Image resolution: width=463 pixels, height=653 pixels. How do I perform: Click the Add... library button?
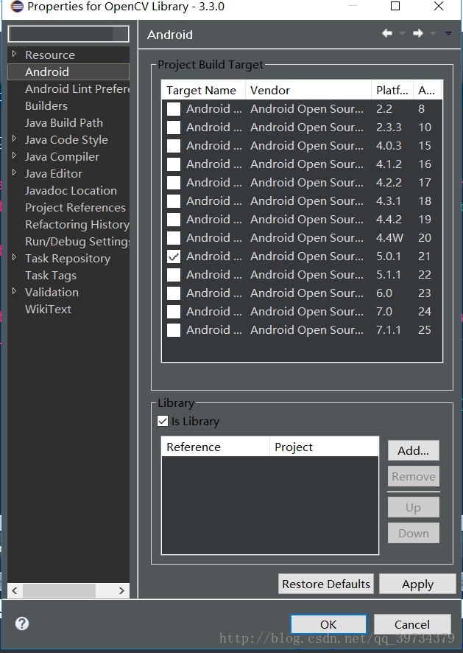point(414,450)
